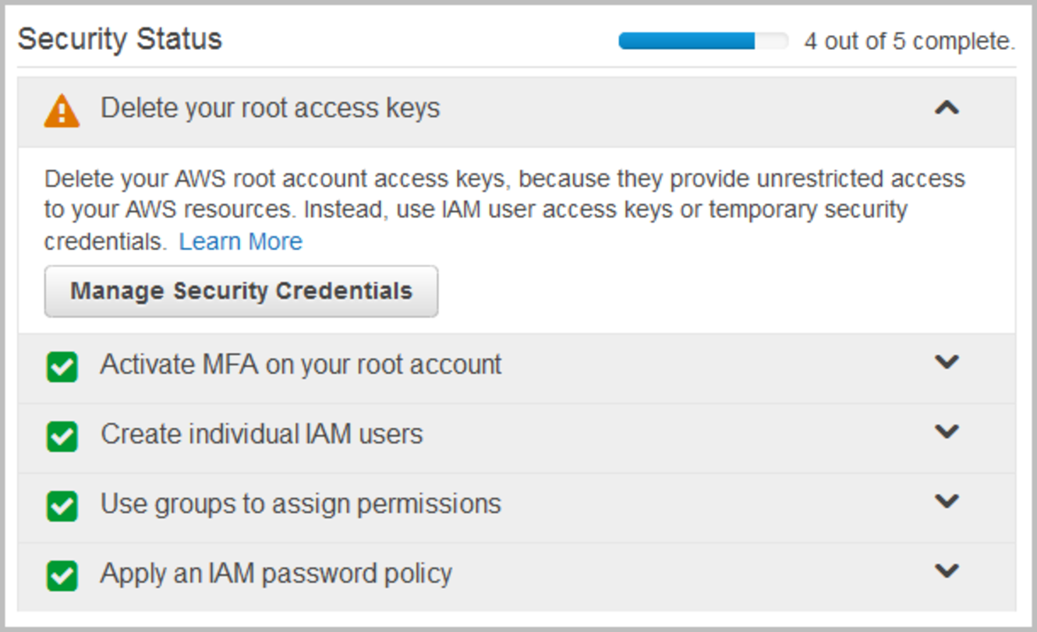Select the Create individual IAM users label
The height and width of the screenshot is (632, 1037).
[262, 433]
